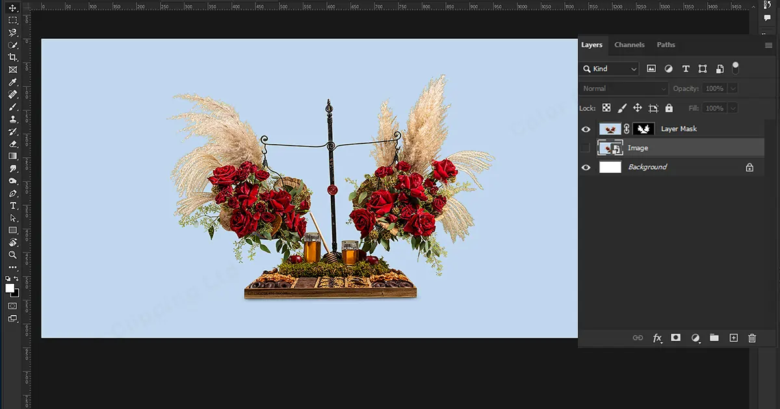The height and width of the screenshot is (409, 780).
Task: Open the Paths tab
Action: (666, 45)
